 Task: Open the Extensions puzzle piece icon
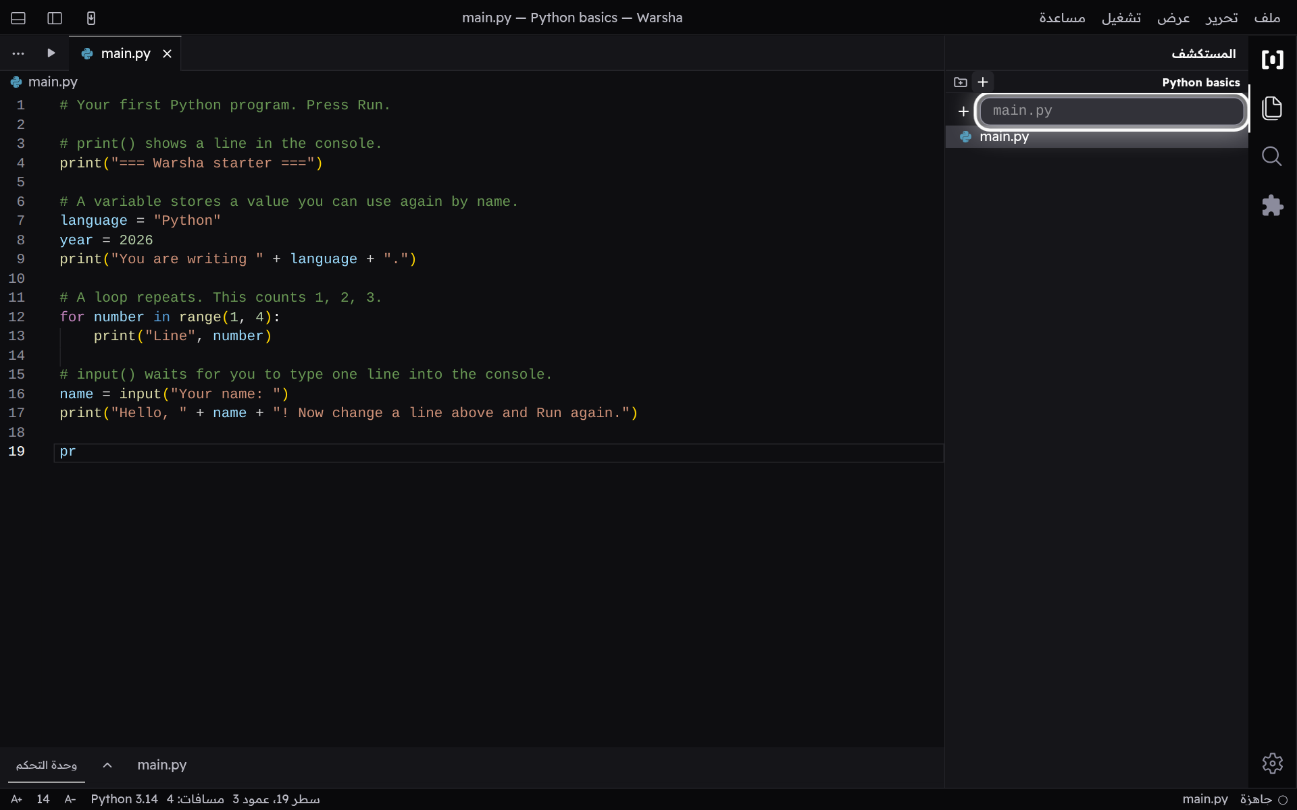(1272, 205)
